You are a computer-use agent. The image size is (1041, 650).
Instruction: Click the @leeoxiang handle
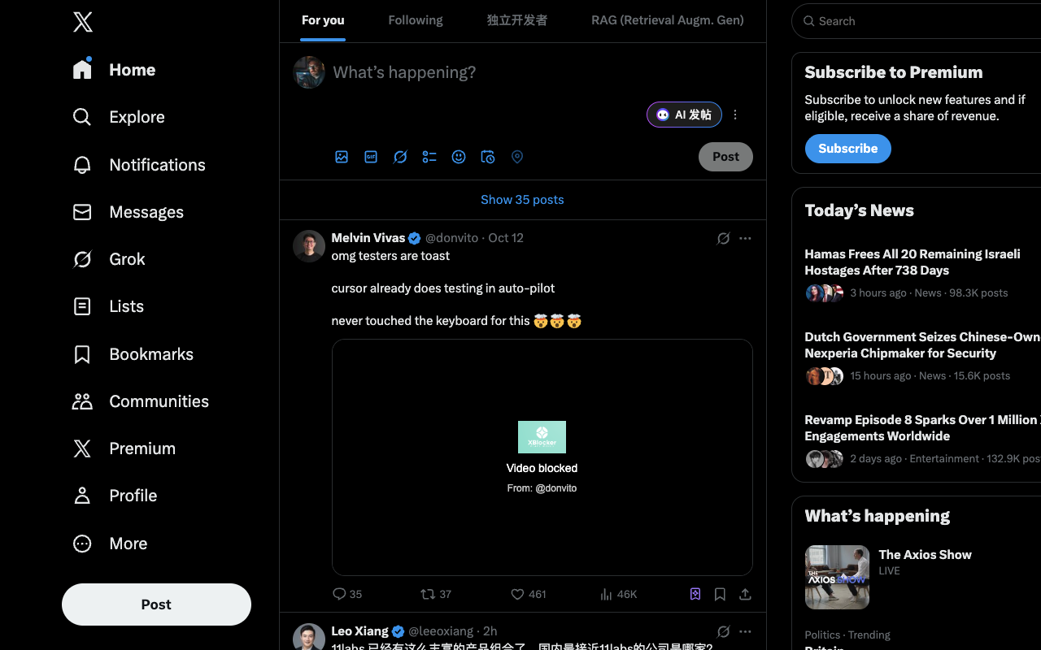441,631
